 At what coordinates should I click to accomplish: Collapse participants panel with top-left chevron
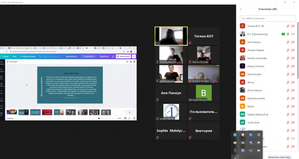click(x=241, y=9)
